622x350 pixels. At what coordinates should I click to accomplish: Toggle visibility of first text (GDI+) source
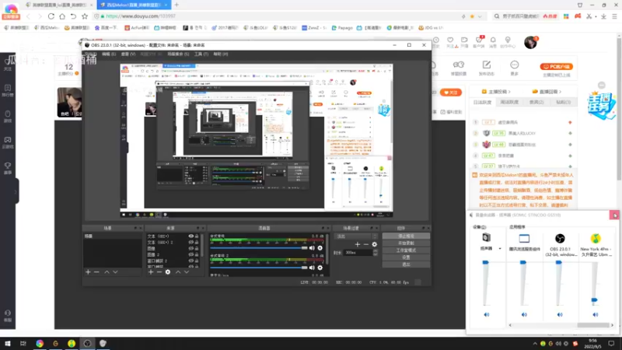pos(190,236)
